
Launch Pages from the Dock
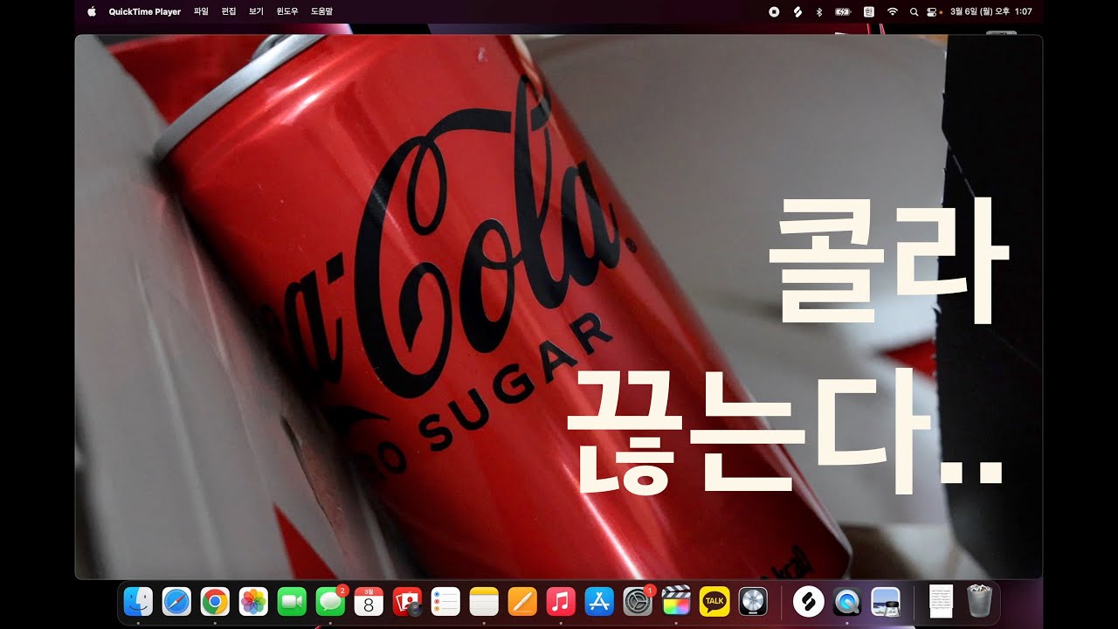point(522,601)
